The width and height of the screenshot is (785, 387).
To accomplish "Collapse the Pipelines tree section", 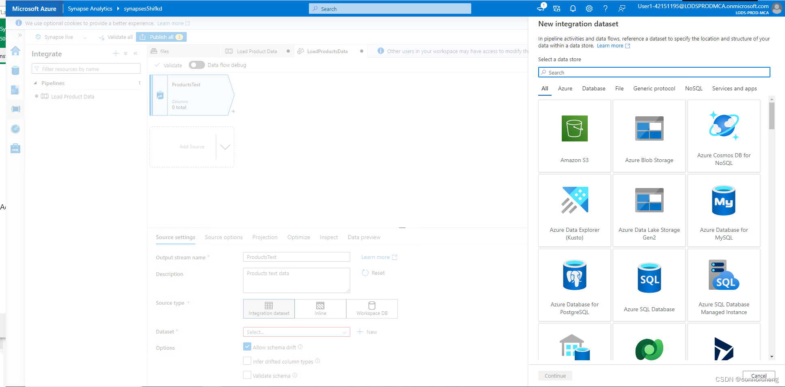I will [35, 83].
